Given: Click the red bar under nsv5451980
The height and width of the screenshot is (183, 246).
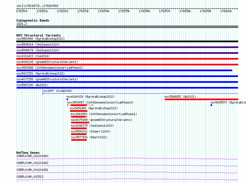Looking at the screenshot, I should [78, 111].
